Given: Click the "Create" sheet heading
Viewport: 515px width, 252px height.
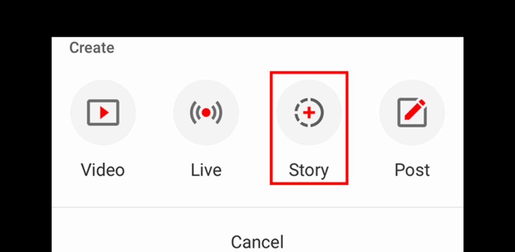Looking at the screenshot, I should click(x=92, y=48).
